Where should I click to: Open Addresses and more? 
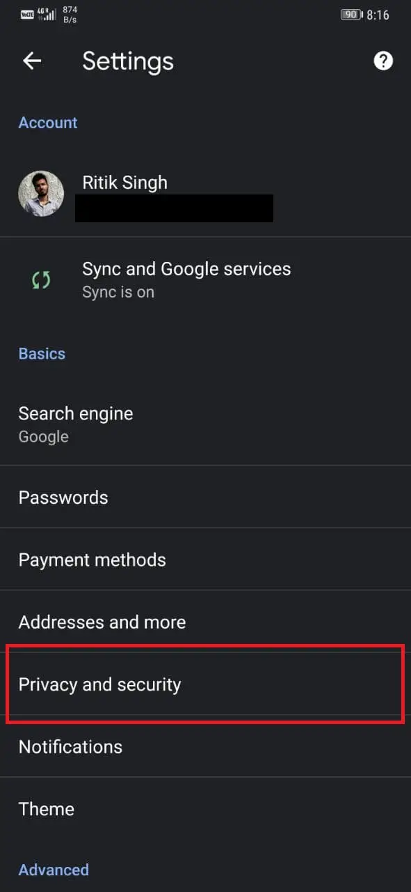tap(205, 622)
